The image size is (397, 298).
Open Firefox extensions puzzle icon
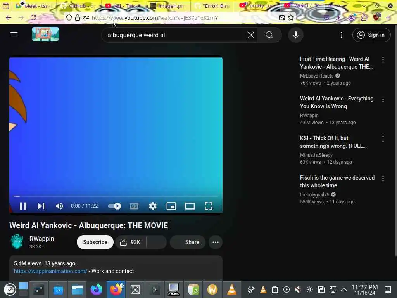[x=364, y=17]
